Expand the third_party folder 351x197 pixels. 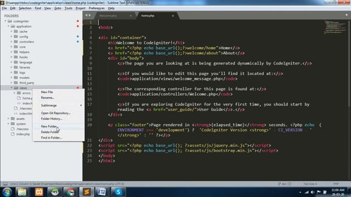12,83
